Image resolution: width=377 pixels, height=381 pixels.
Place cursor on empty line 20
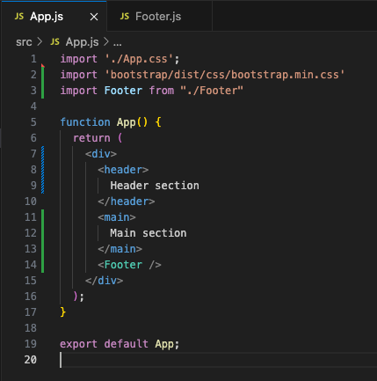[218, 360]
